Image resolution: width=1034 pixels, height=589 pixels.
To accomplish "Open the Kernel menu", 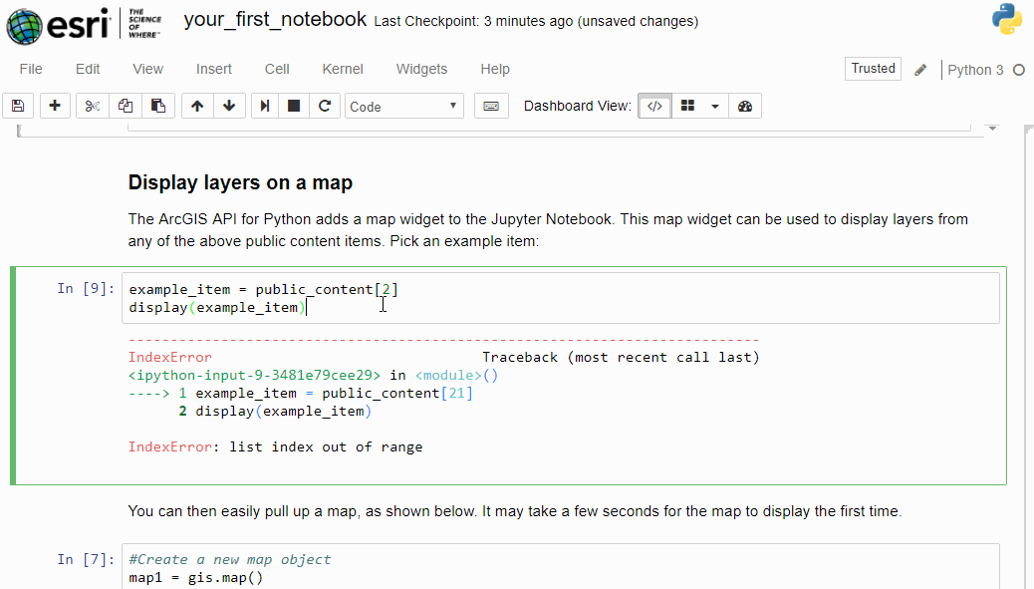I will point(343,69).
